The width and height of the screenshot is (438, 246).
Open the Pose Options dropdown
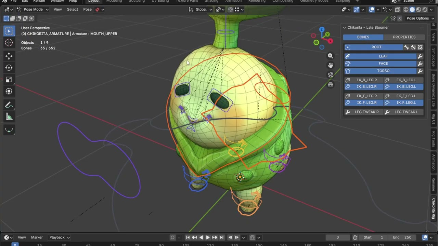point(420,18)
